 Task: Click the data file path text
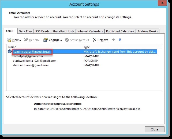(x=87, y=109)
